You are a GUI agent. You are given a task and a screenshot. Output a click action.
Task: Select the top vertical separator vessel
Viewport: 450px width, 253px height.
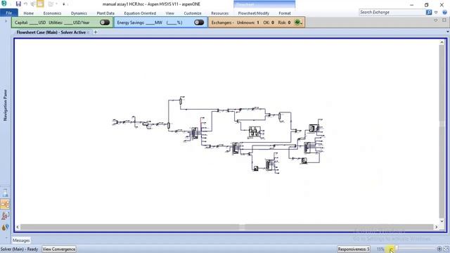pos(181,101)
